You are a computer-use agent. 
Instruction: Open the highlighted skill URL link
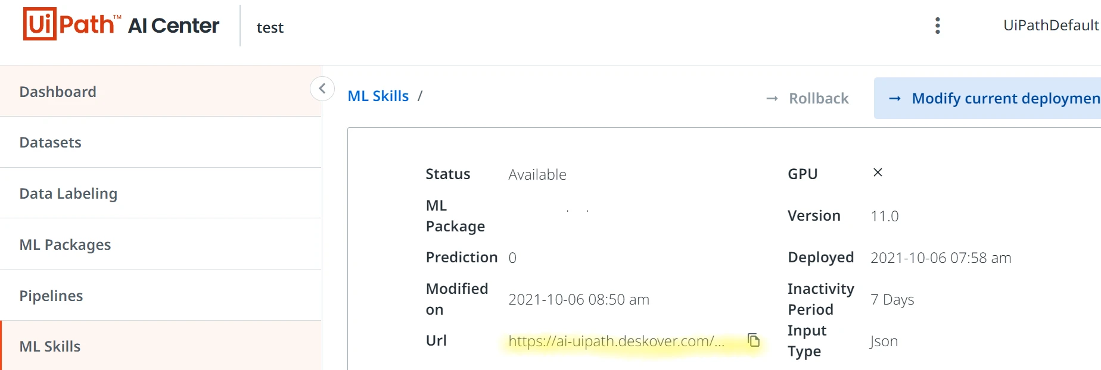[616, 341]
